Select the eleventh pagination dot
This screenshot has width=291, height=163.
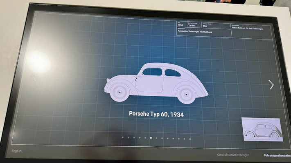pyautogui.click(x=179, y=139)
